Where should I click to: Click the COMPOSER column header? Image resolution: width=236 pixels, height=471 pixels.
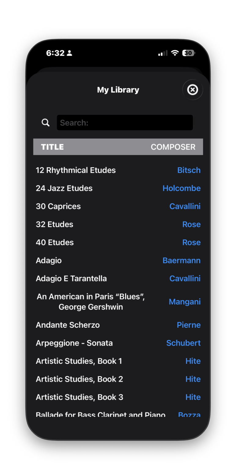click(173, 147)
